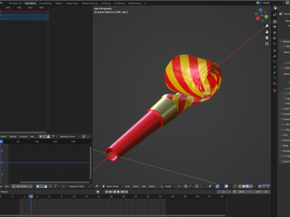Viewport: 290px width, 217px height.
Task: Open the viewport Select menu
Action: tap(136, 186)
